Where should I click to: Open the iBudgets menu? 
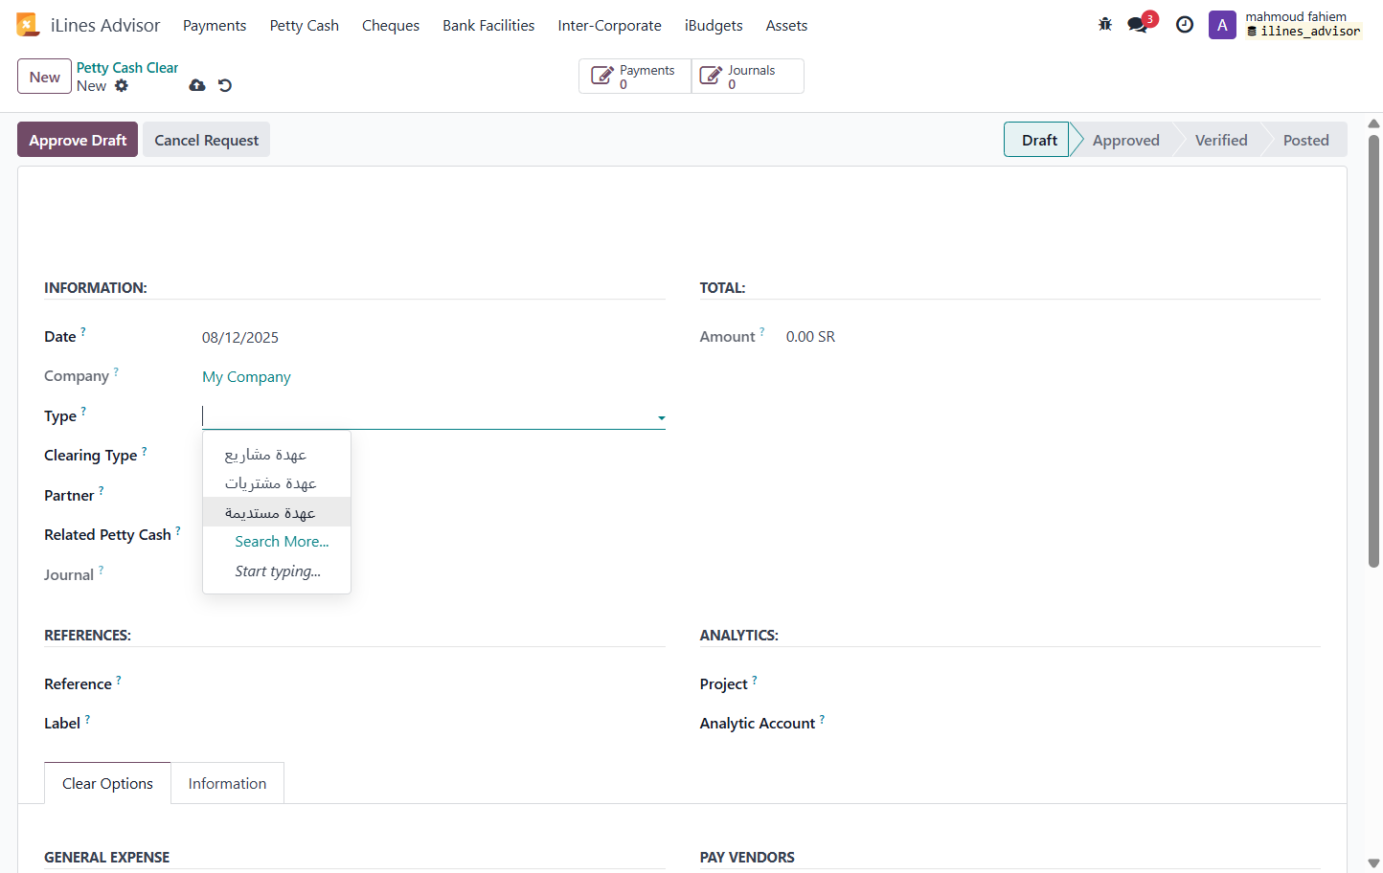click(714, 26)
